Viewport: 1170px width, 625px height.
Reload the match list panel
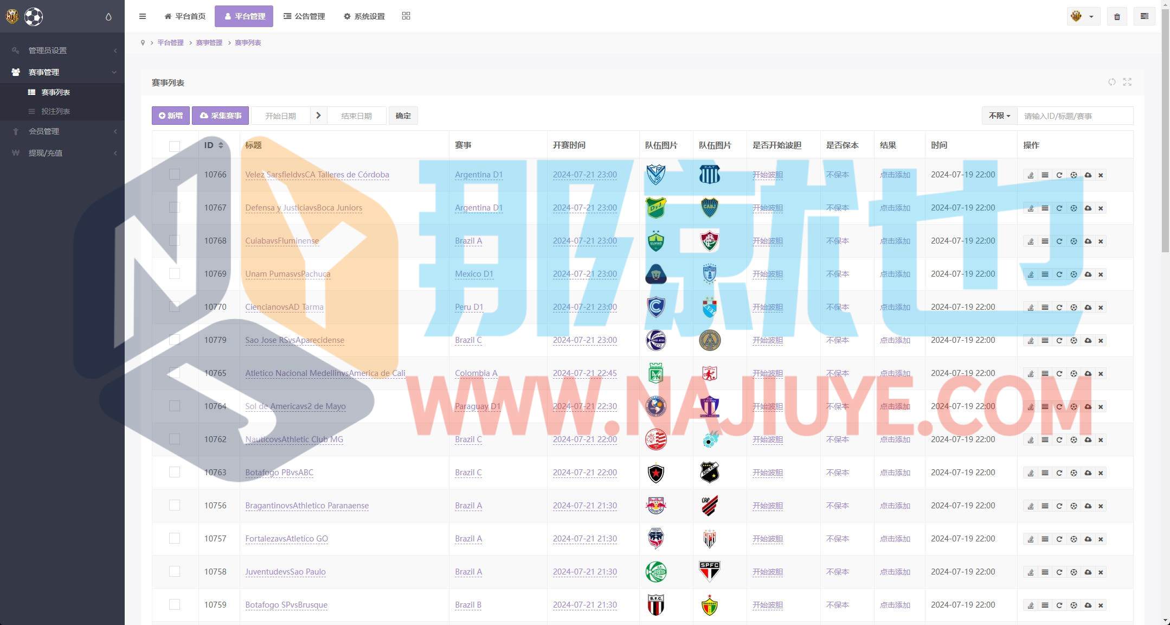[1112, 82]
